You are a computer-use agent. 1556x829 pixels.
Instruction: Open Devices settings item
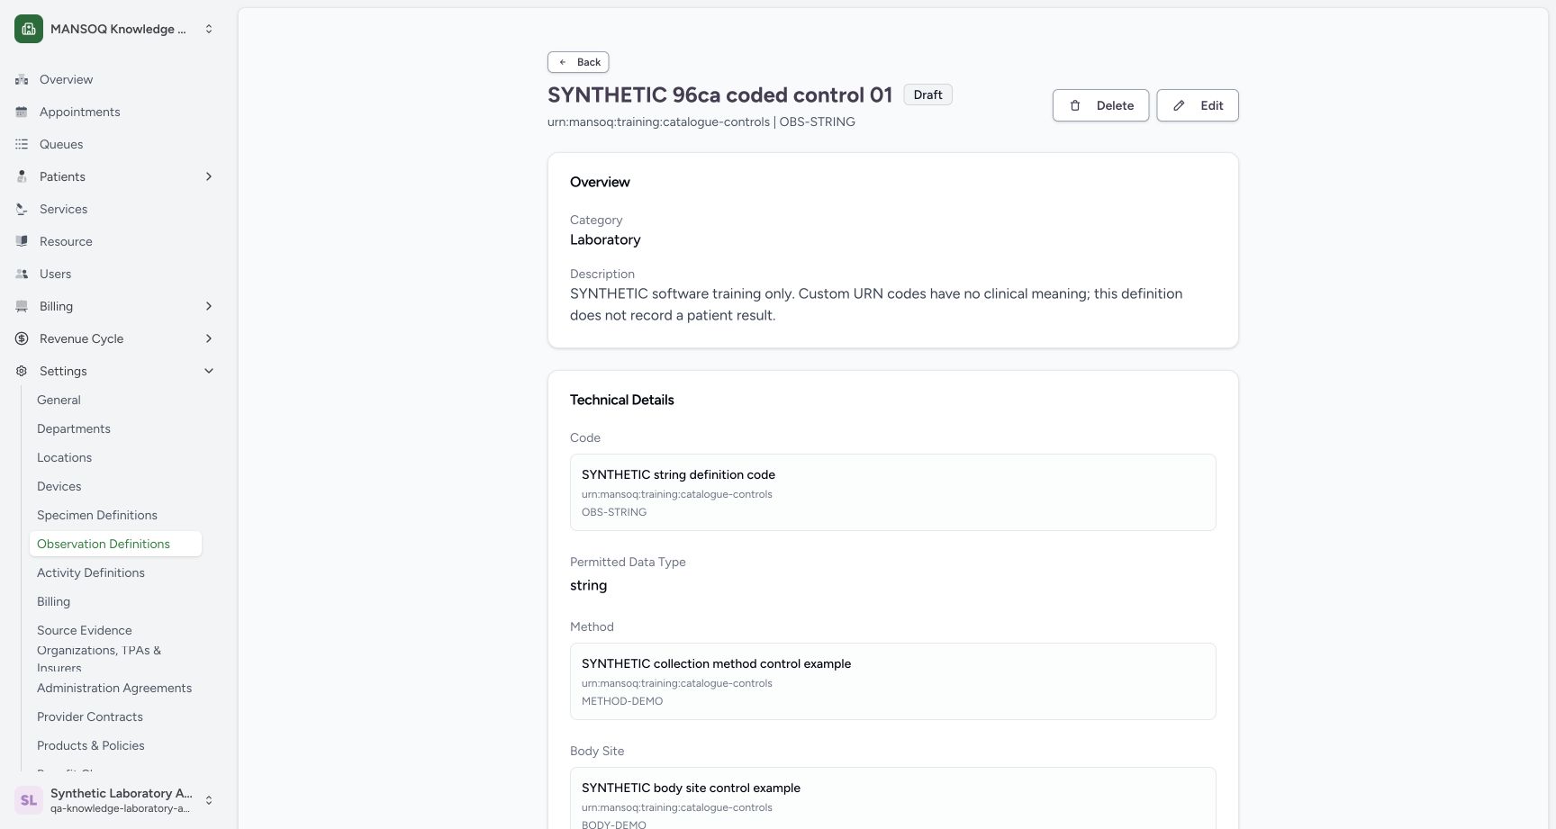[115, 486]
